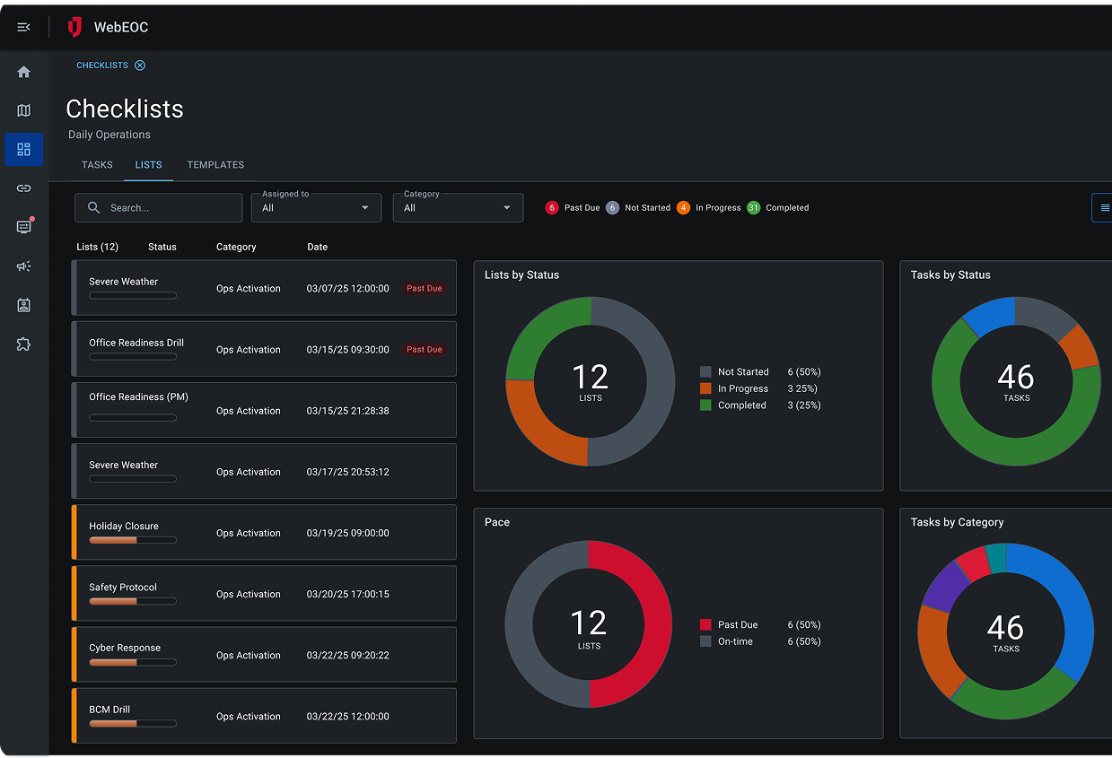1112x758 pixels.
Task: Expand the Category dropdown
Action: (x=458, y=208)
